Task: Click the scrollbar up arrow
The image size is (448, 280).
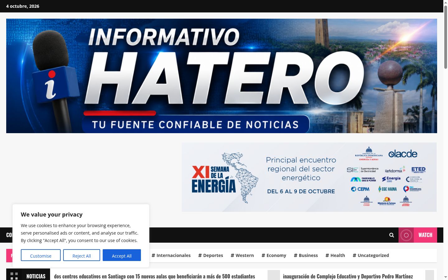Action: (446, 2)
